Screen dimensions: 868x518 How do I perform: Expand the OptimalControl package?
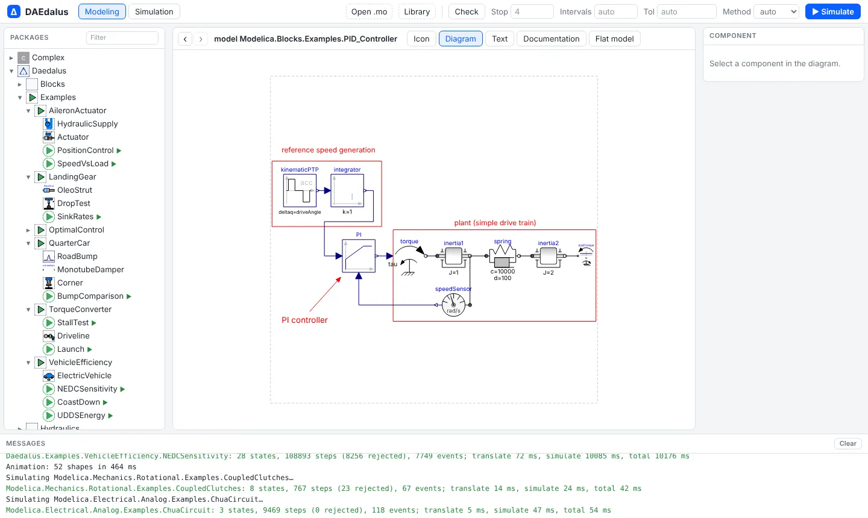click(28, 230)
